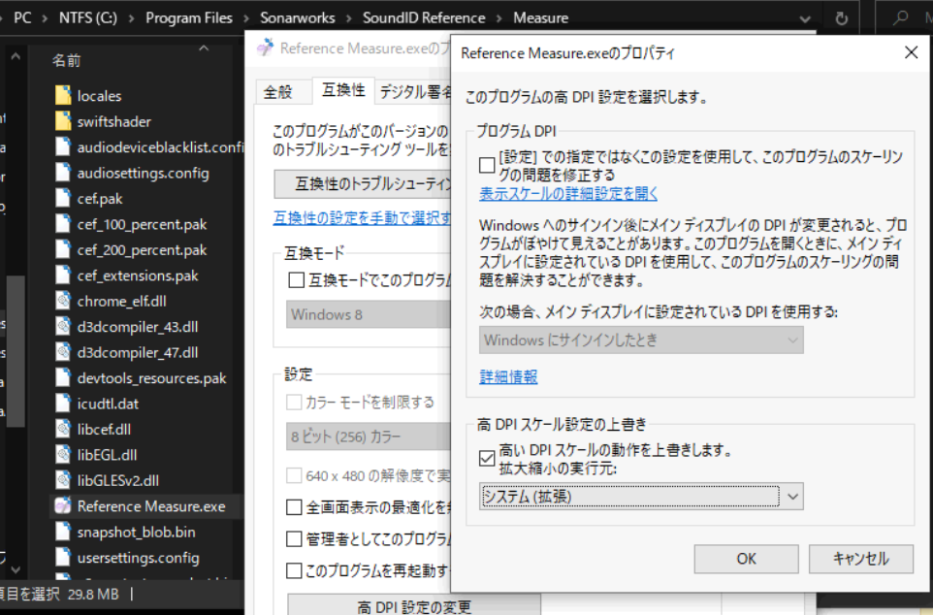
Task: Open the locales folder icon
Action: click(63, 96)
